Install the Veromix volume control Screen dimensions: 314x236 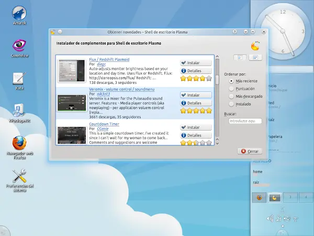[x=196, y=95]
